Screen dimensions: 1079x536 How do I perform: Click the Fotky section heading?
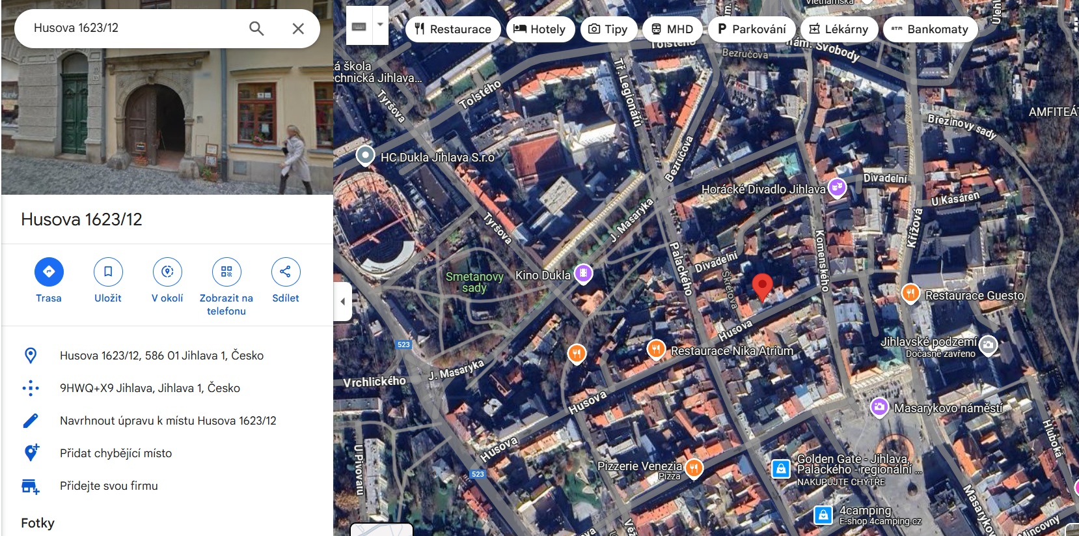38,523
